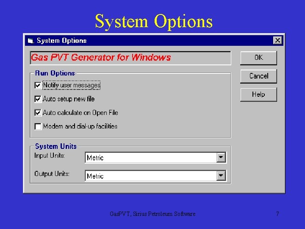
Task: Confirm settings with OK button
Action: point(258,58)
